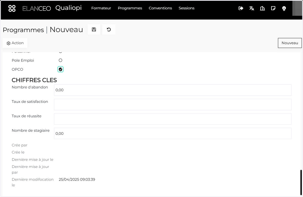This screenshot has height=197, width=303.
Task: Click the undo reset icon
Action: tap(109, 30)
